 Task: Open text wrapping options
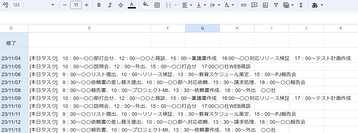215,5
